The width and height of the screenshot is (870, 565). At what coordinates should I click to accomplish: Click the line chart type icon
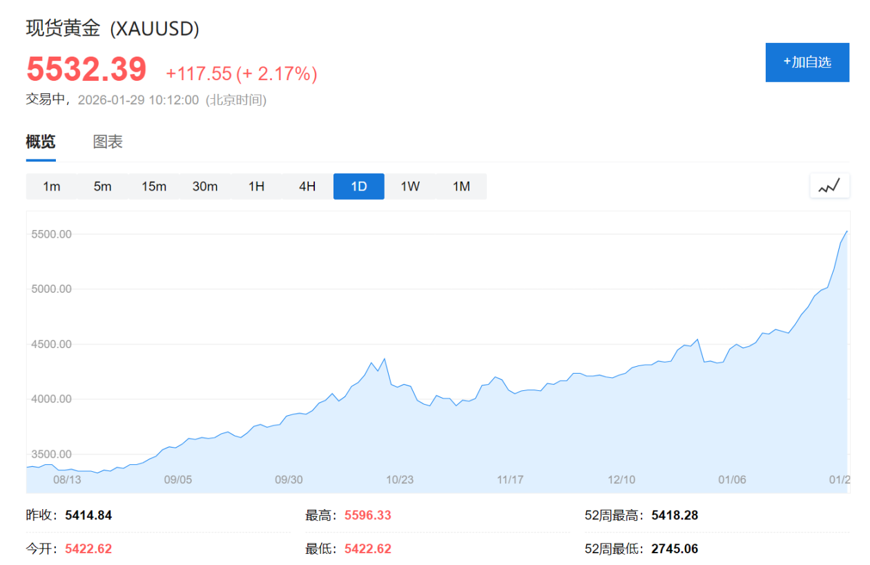[x=829, y=186]
